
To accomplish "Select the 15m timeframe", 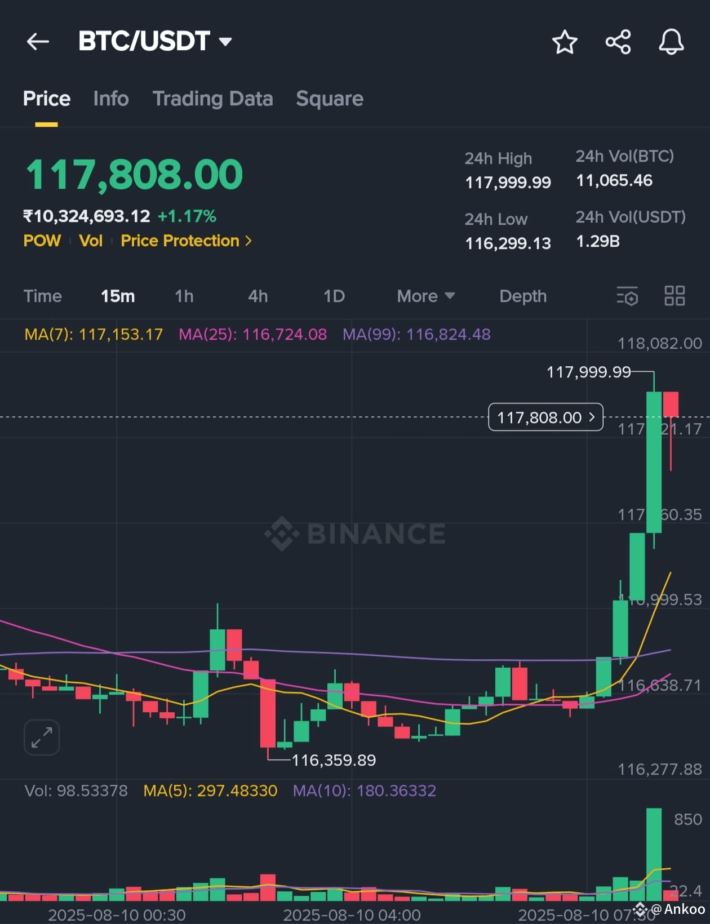I will tap(118, 296).
